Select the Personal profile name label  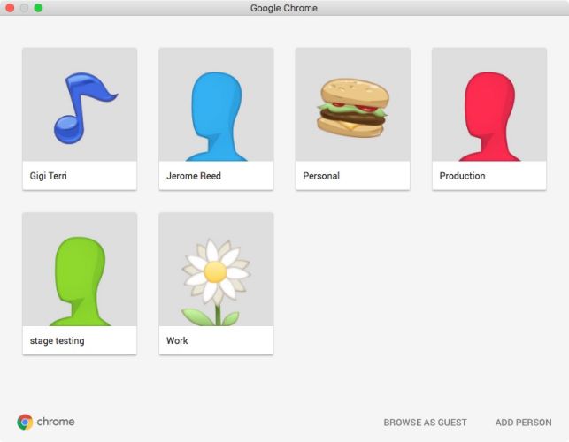[321, 176]
